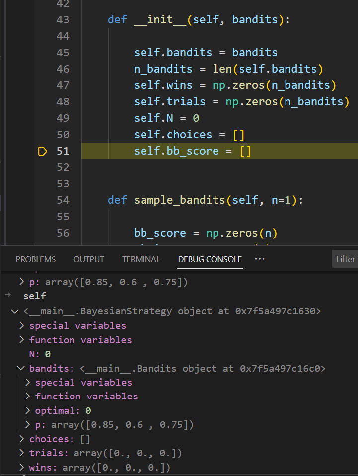Click 'def __init__(self, bandits):' code line
Screen dimensions: 358x476
tap(199, 20)
